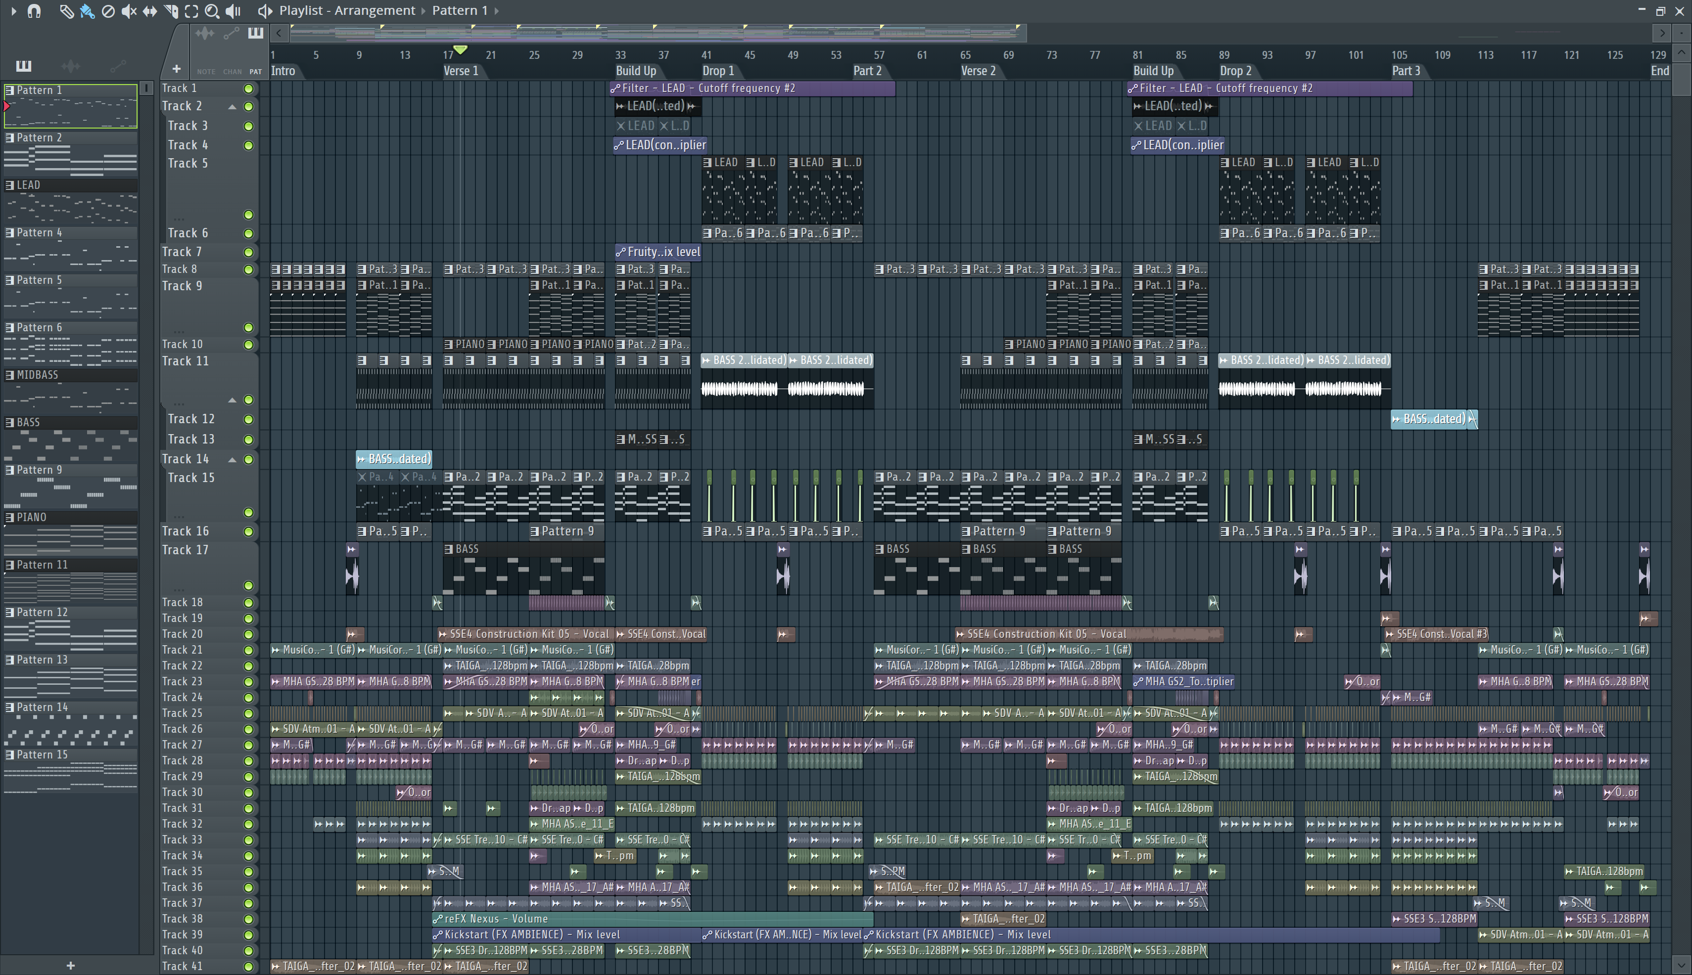Image resolution: width=1692 pixels, height=975 pixels.
Task: Mute Track 7 with its green LED
Action: pos(249,253)
